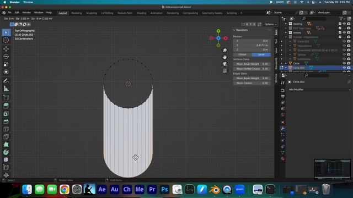Collapse the Tutorial collection
This screenshot has height=198, width=353.
tap(286, 37)
